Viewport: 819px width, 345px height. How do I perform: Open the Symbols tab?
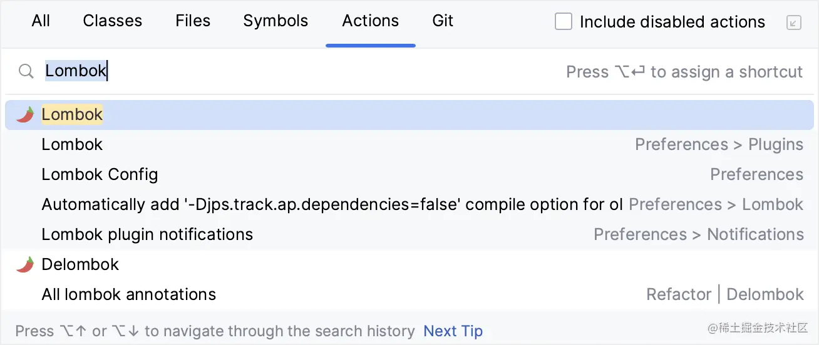click(x=276, y=21)
